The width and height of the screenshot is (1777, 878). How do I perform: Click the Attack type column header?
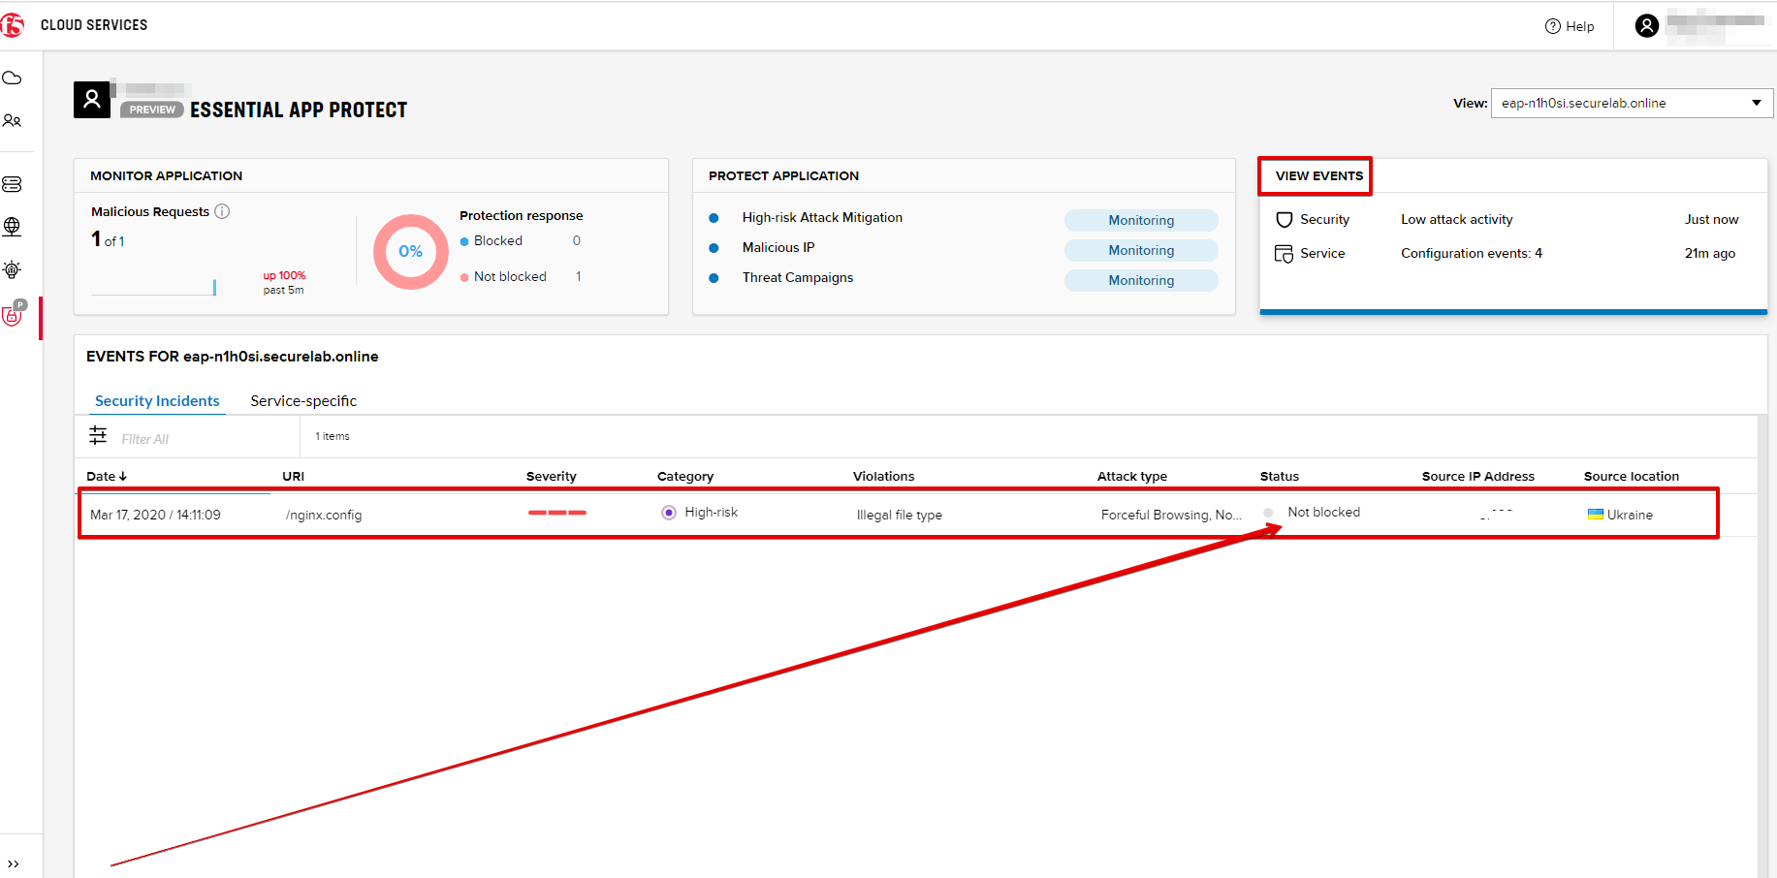[x=1132, y=477]
